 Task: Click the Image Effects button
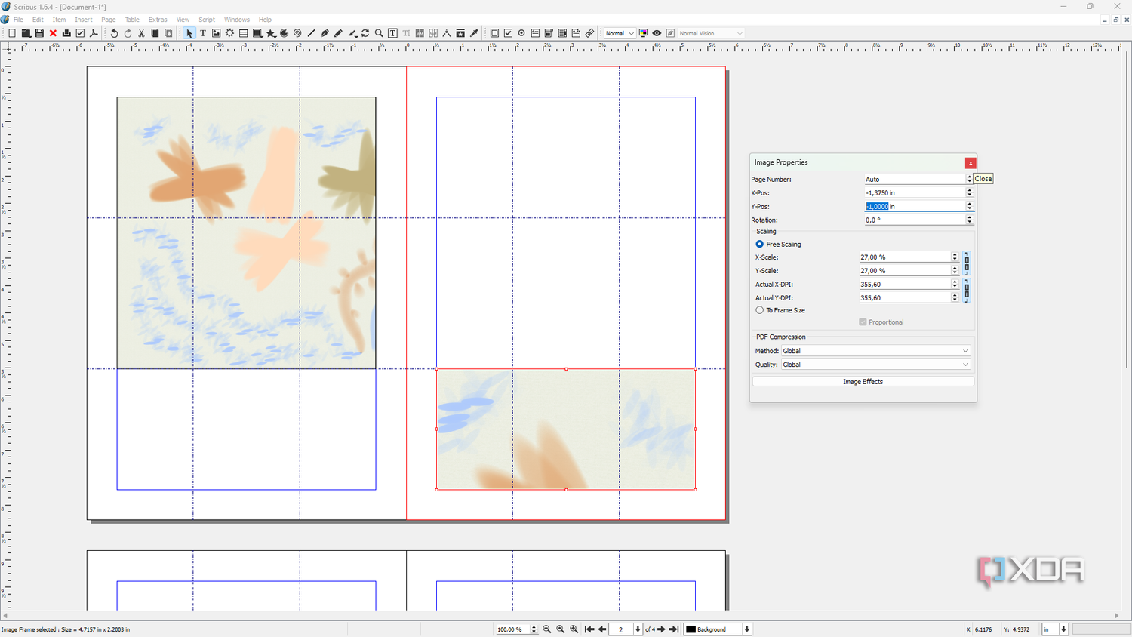coord(863,382)
